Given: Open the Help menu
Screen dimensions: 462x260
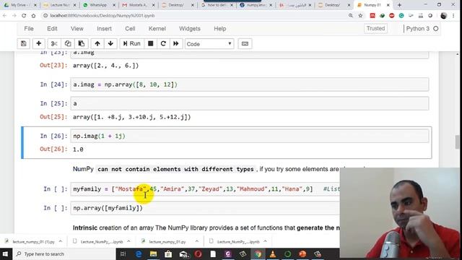Looking at the screenshot, I should click(219, 29).
